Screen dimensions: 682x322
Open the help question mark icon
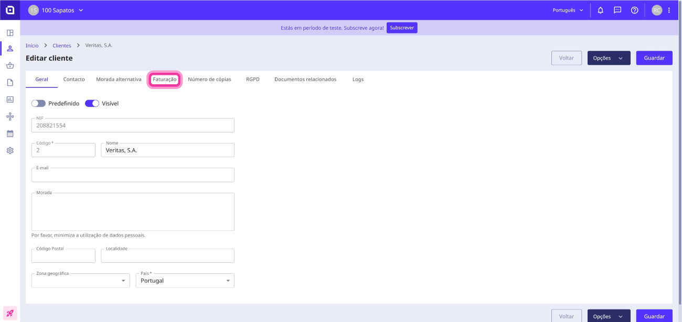point(634,10)
